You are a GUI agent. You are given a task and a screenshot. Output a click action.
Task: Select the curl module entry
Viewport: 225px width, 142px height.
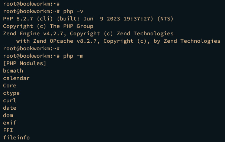coord(10,100)
